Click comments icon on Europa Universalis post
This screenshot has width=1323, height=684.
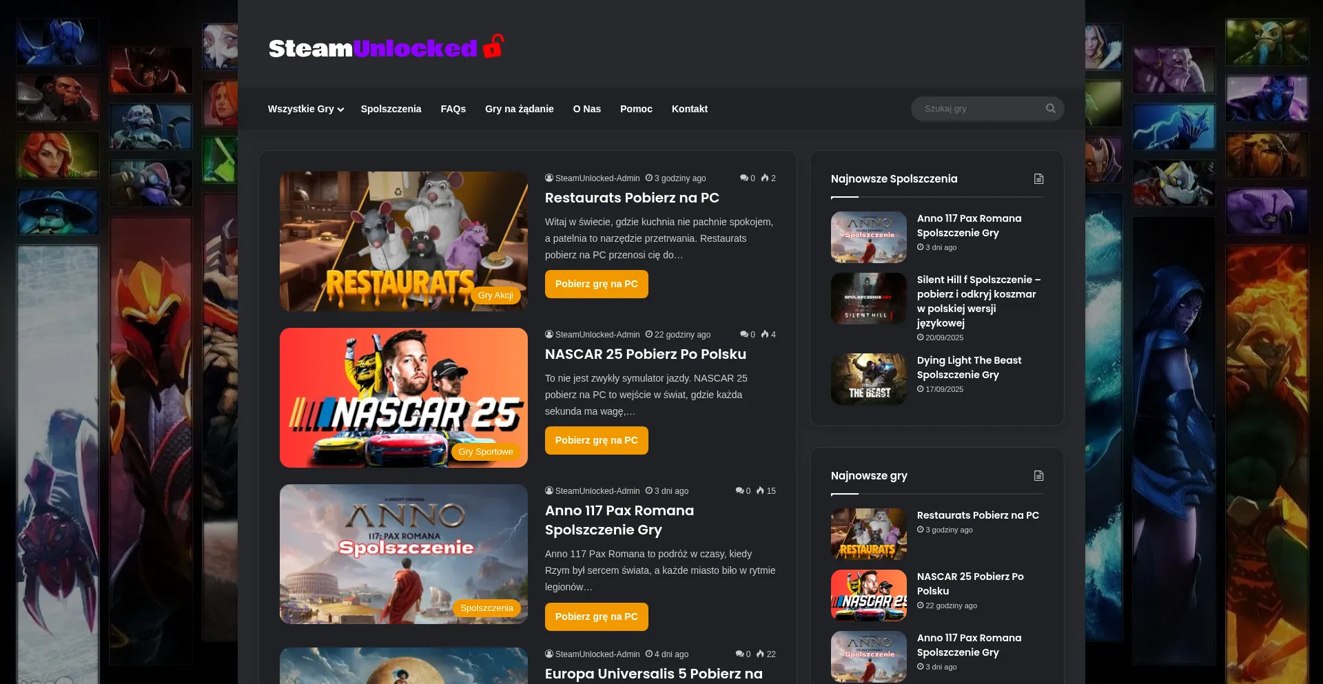coord(740,654)
